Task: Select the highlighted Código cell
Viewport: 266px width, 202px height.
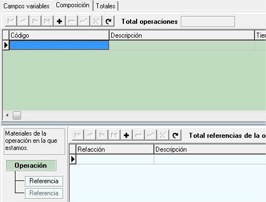Action: (59, 45)
